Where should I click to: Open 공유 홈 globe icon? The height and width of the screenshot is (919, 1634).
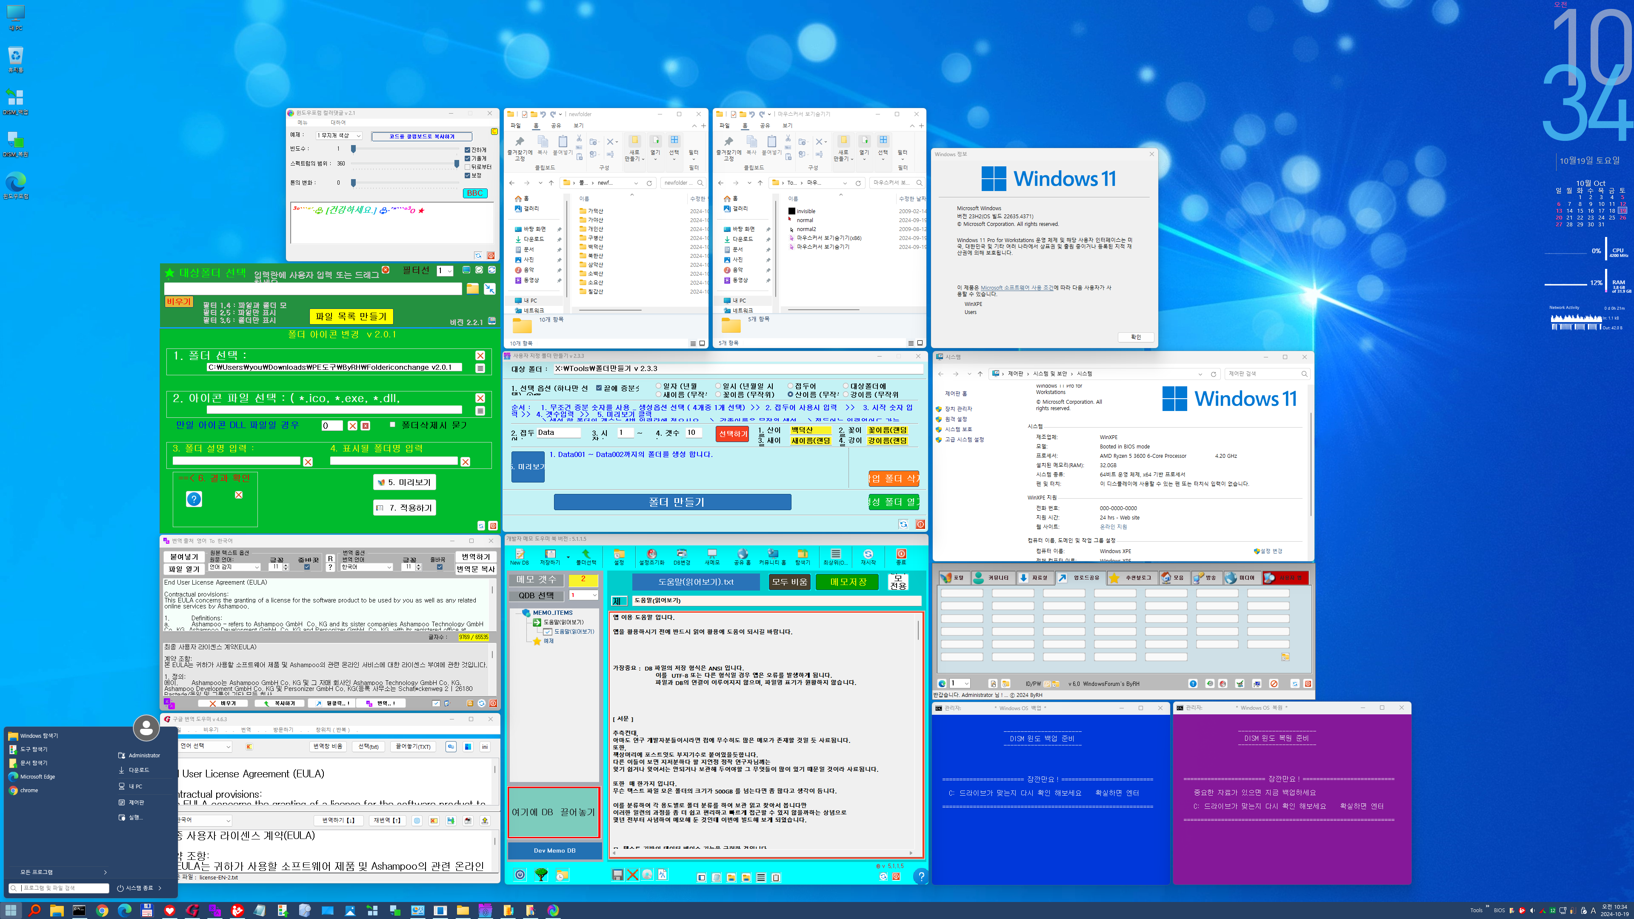(742, 556)
